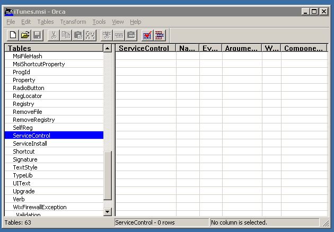Screen dimensions: 334x232
Task: Open the Help menu
Action: point(136,22)
